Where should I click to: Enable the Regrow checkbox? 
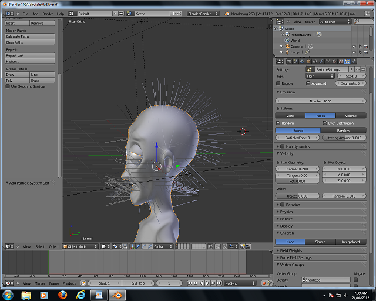[278, 83]
